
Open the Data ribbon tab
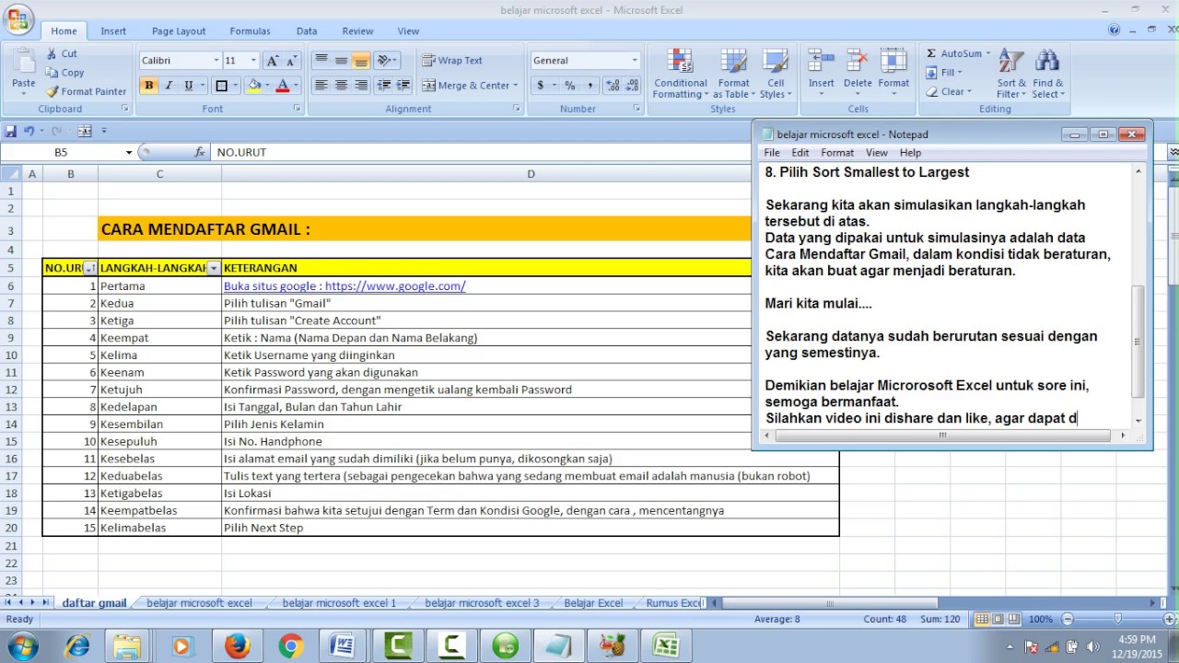coord(307,31)
